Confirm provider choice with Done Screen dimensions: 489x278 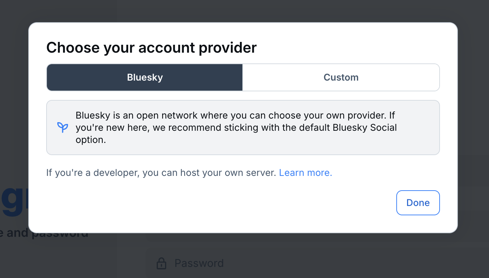418,203
